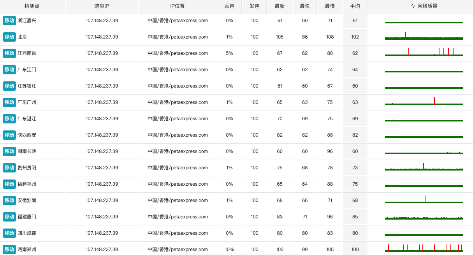Click IP location text in the 湖南长沙 row
Image resolution: width=473 pixels, height=255 pixels.
(x=178, y=151)
